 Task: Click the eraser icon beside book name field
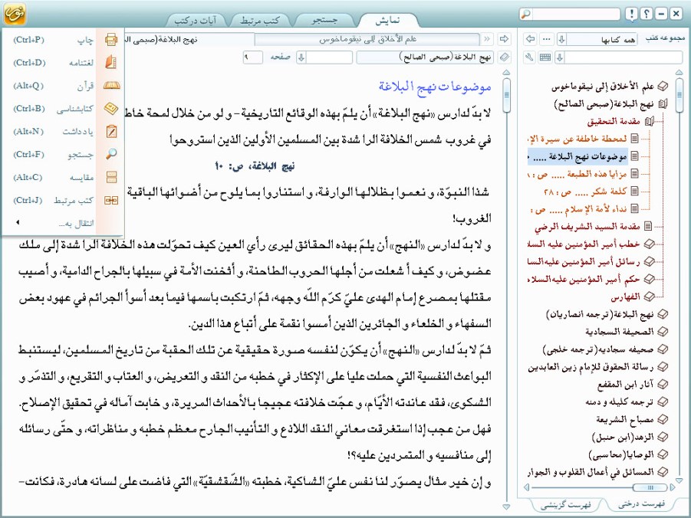(x=504, y=57)
